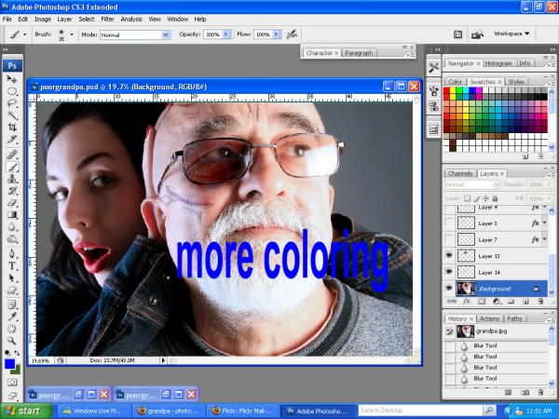559x419 pixels.
Task: Select the Dodge tool
Action: pos(12,238)
